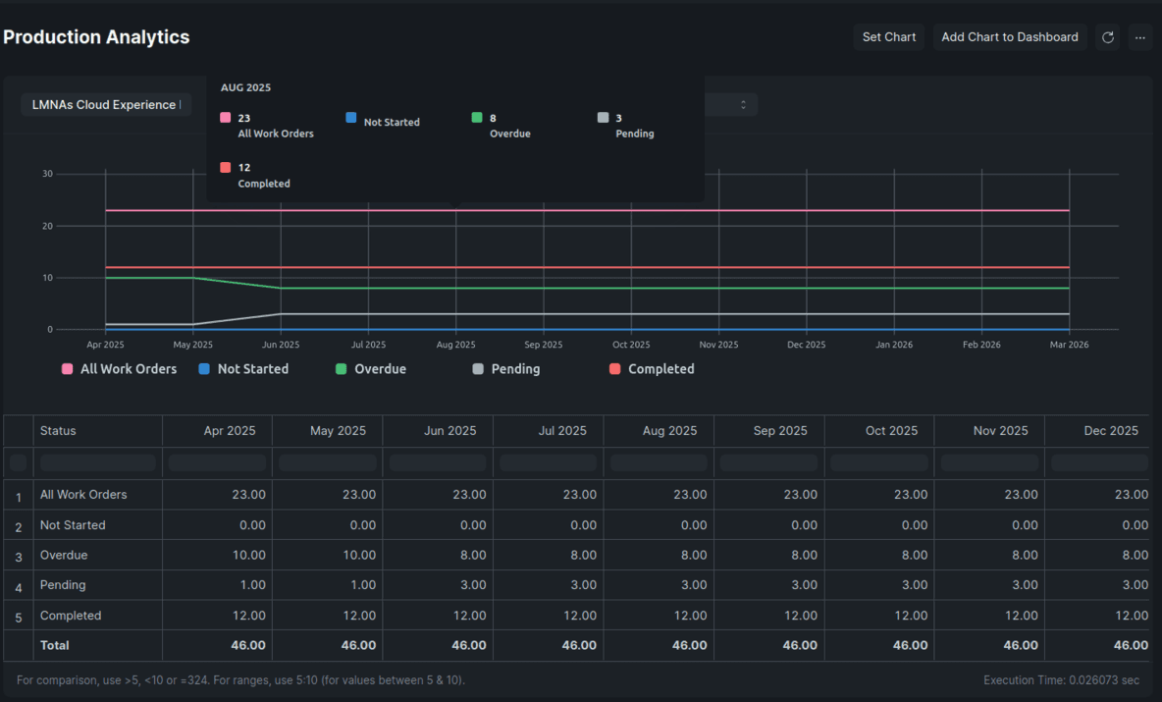Click Add Chart to Dashboard
The image size is (1162, 702).
(x=1009, y=36)
